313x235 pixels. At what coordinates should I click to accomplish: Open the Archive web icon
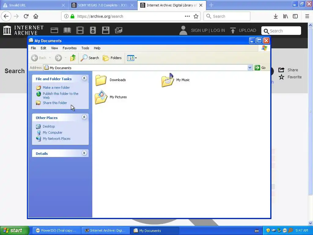coord(54,30)
